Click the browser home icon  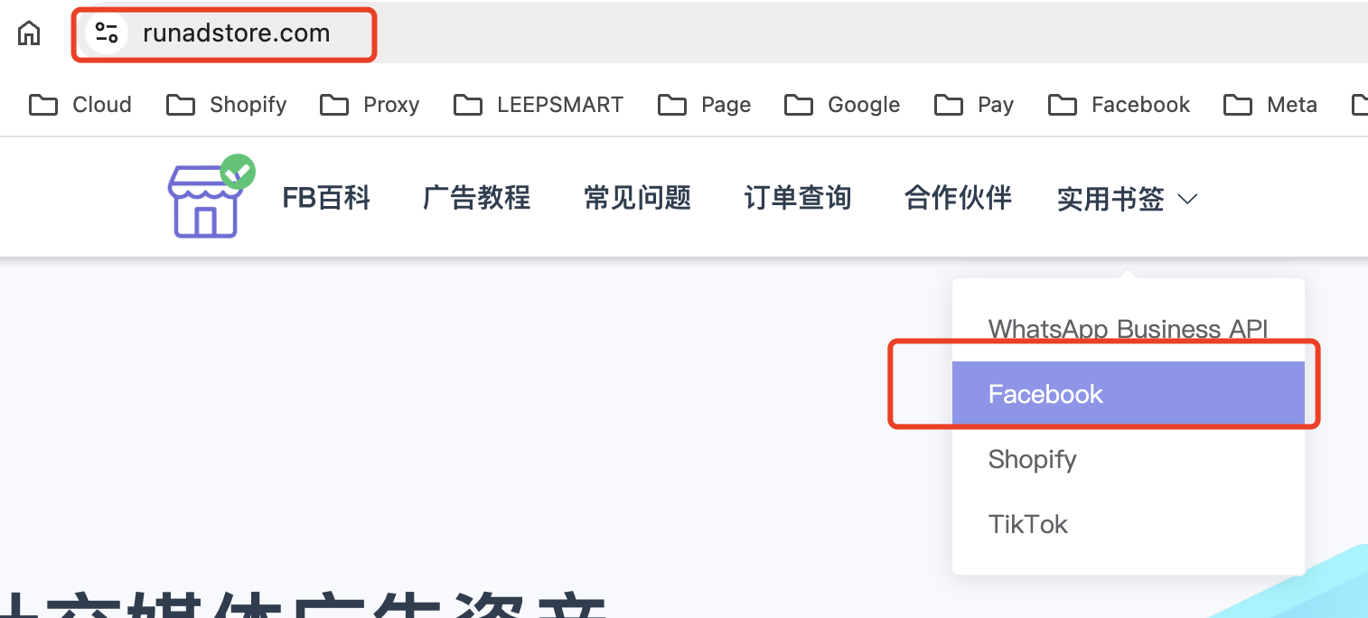click(x=29, y=34)
